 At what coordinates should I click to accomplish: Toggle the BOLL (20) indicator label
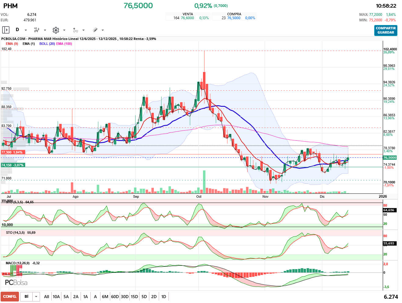pyautogui.click(x=47, y=44)
